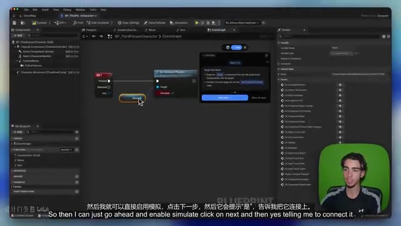Click the blue pill button above the tutorial panel
The height and width of the screenshot is (226, 401).
pos(237,48)
